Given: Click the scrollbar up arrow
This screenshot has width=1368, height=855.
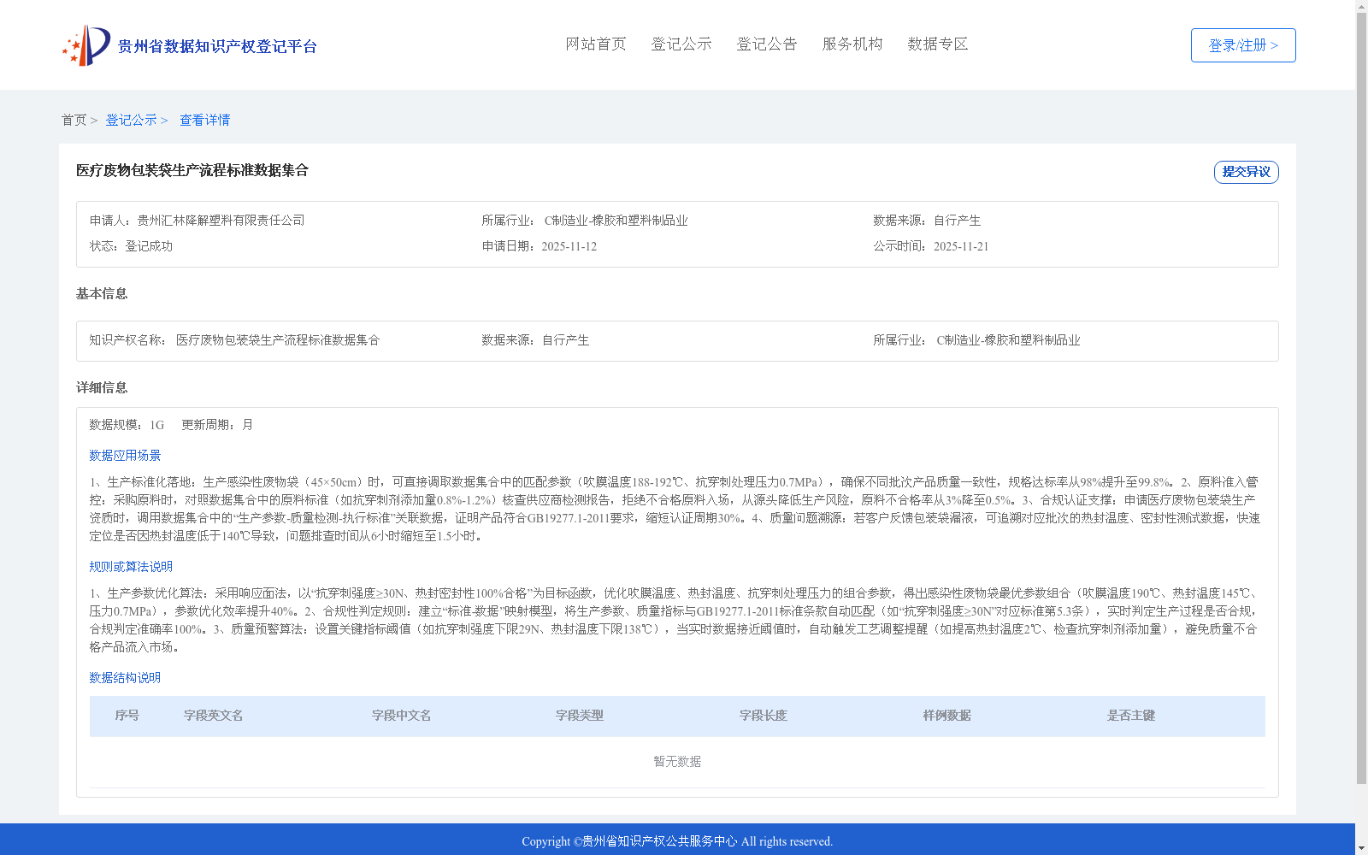Looking at the screenshot, I should 1361,6.
